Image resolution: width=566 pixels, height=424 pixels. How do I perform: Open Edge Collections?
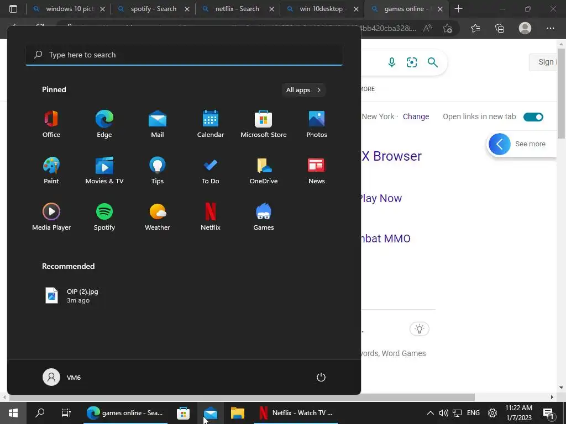click(x=500, y=28)
